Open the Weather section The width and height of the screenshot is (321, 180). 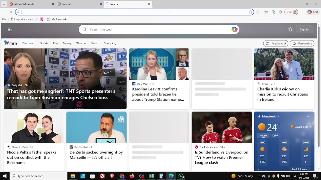(82, 43)
